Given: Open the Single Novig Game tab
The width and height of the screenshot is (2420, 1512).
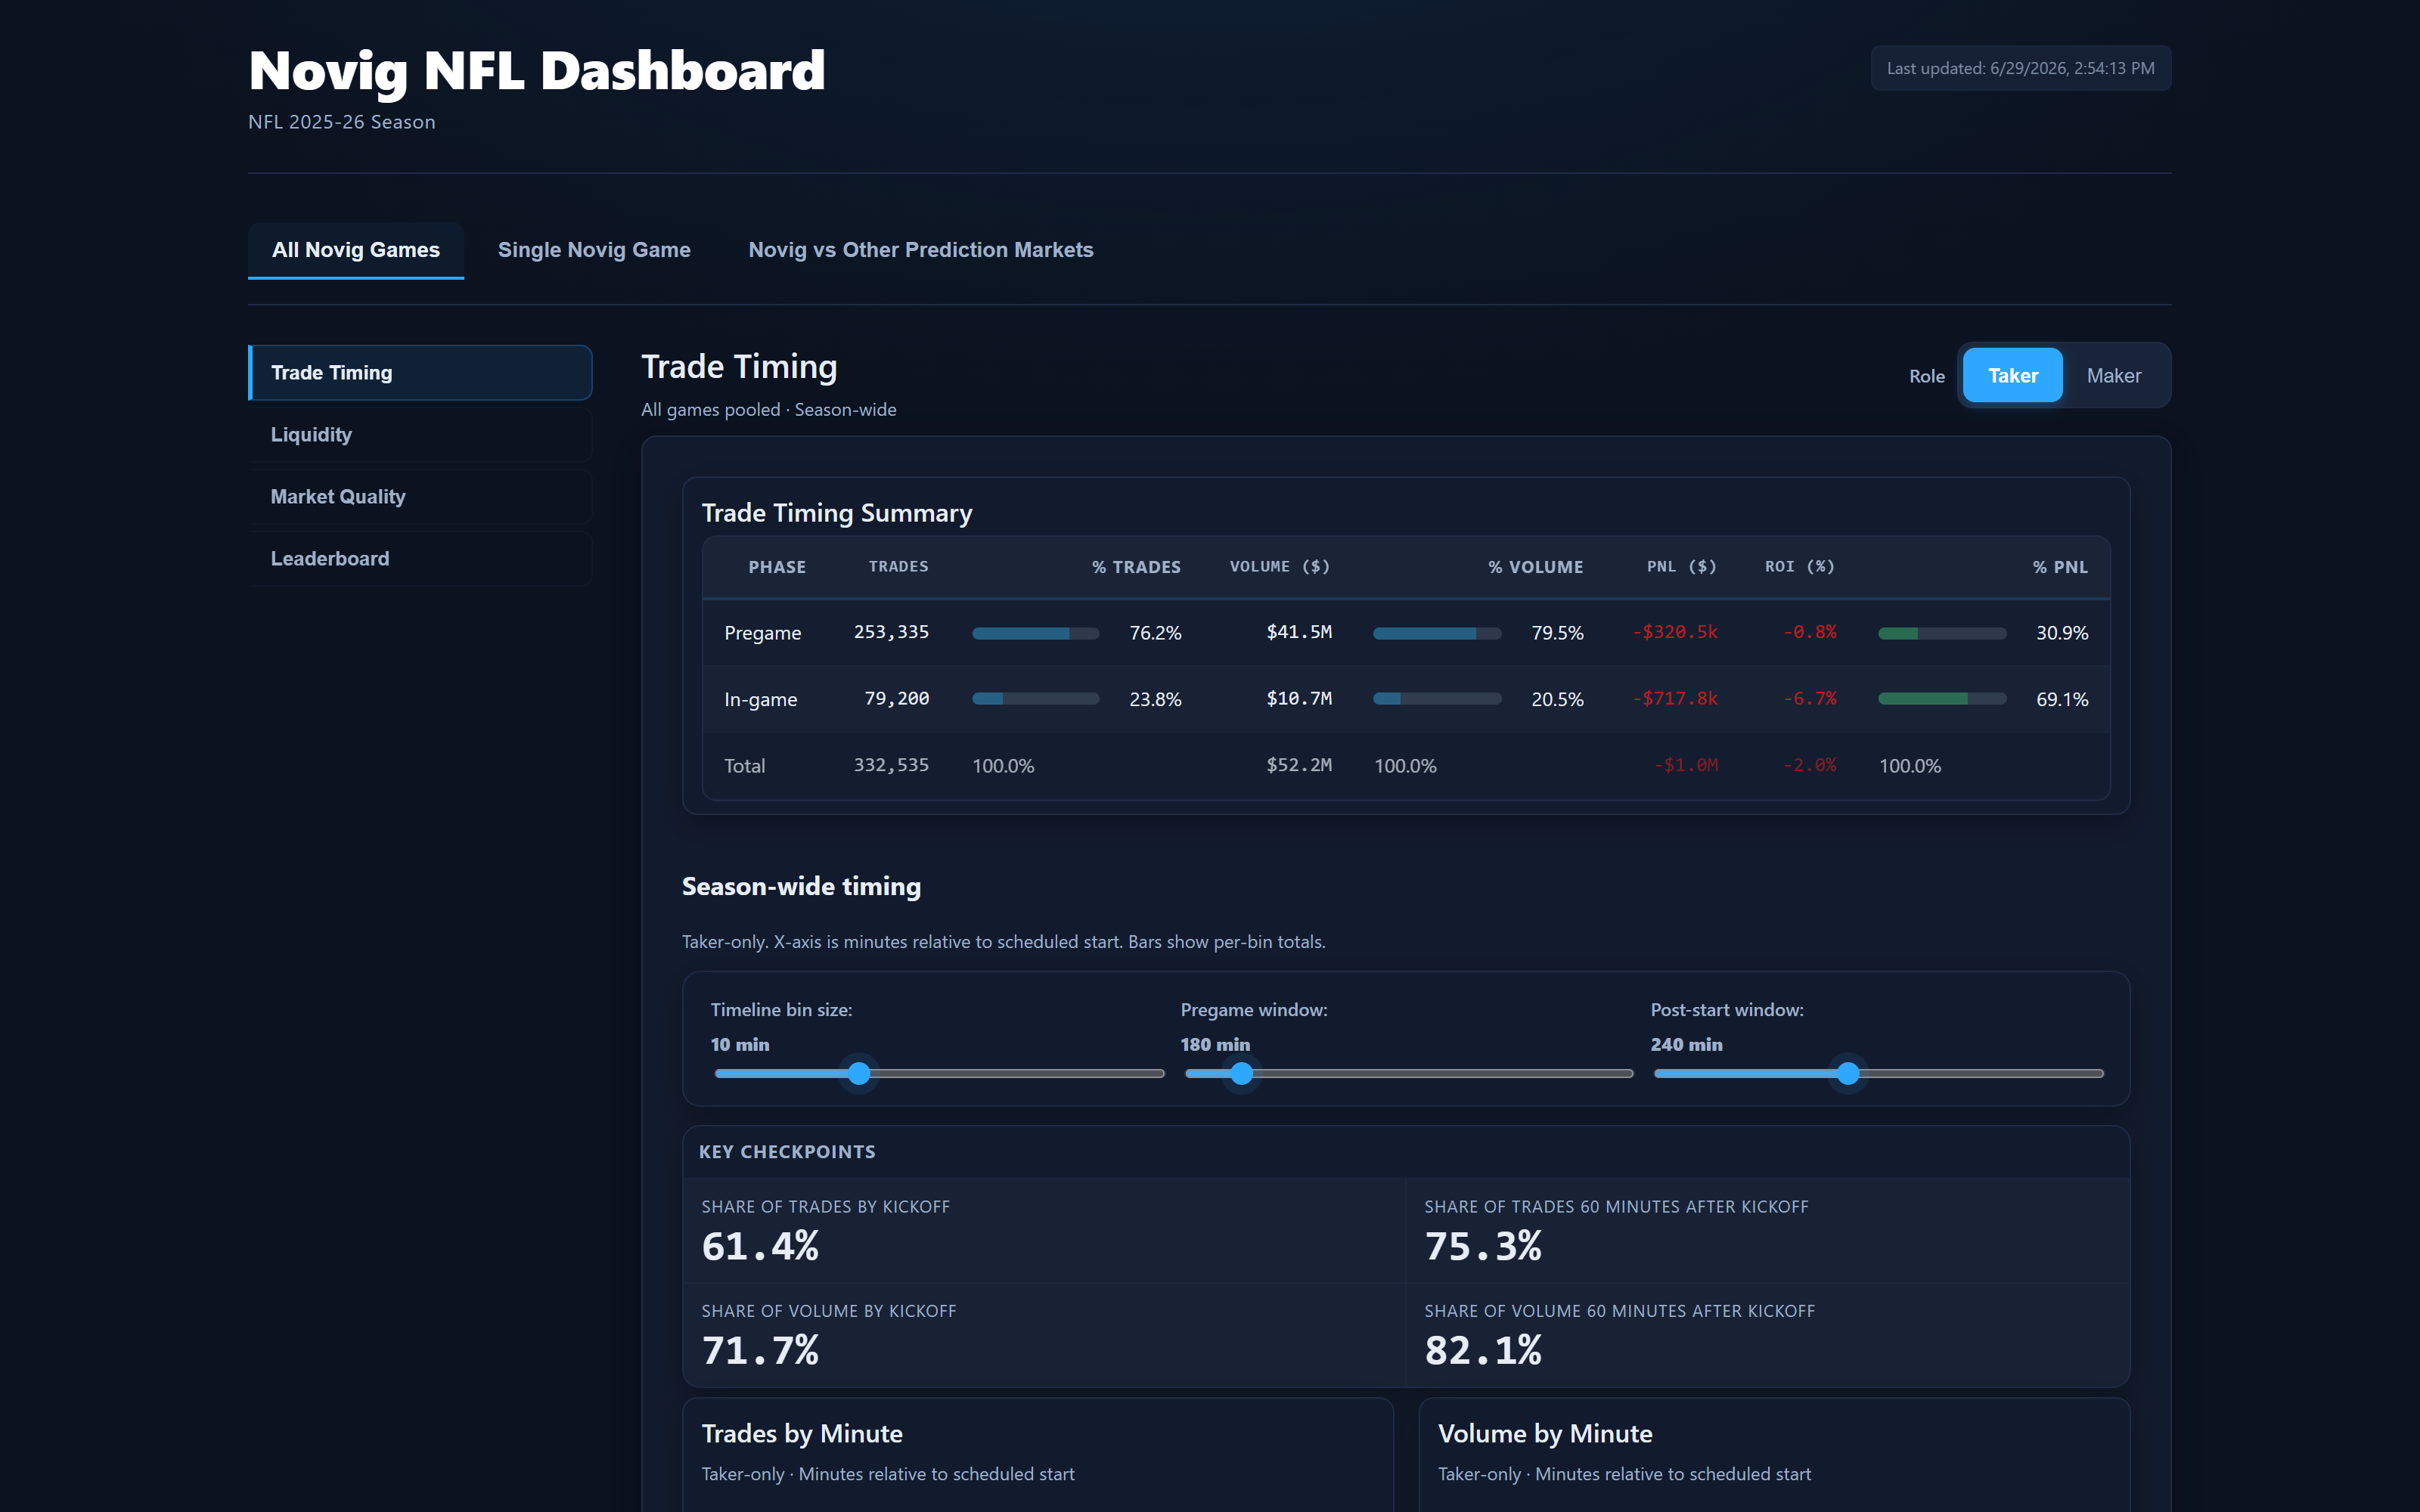Looking at the screenshot, I should [x=594, y=250].
